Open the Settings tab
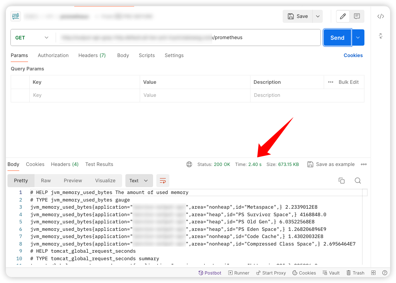The image size is (396, 283). (x=174, y=55)
